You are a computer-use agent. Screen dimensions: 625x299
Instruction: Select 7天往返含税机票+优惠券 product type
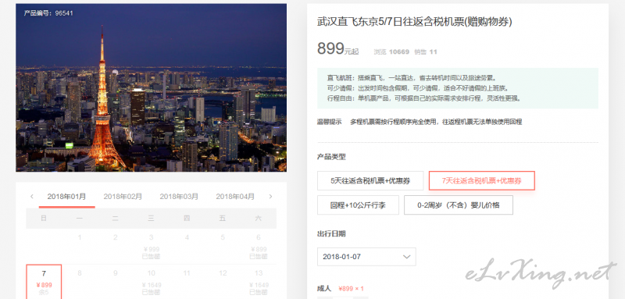pos(481,181)
